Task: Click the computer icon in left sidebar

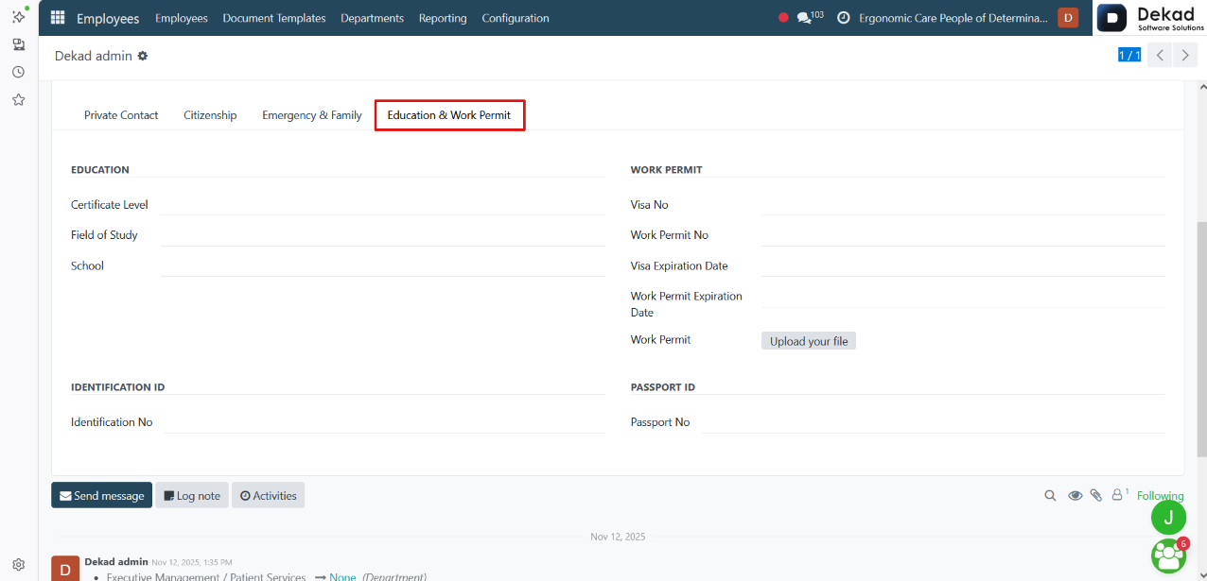Action: coord(18,44)
